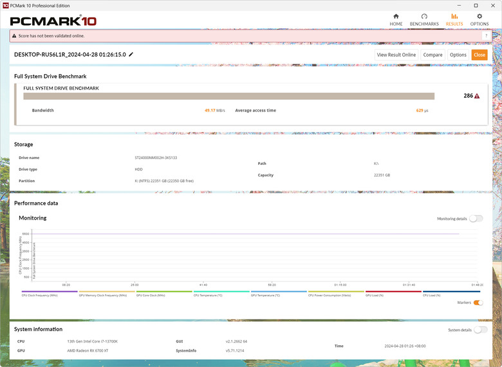Select GPU Memory Clock Frequency legend swatch
The image size is (502, 367).
click(107, 292)
